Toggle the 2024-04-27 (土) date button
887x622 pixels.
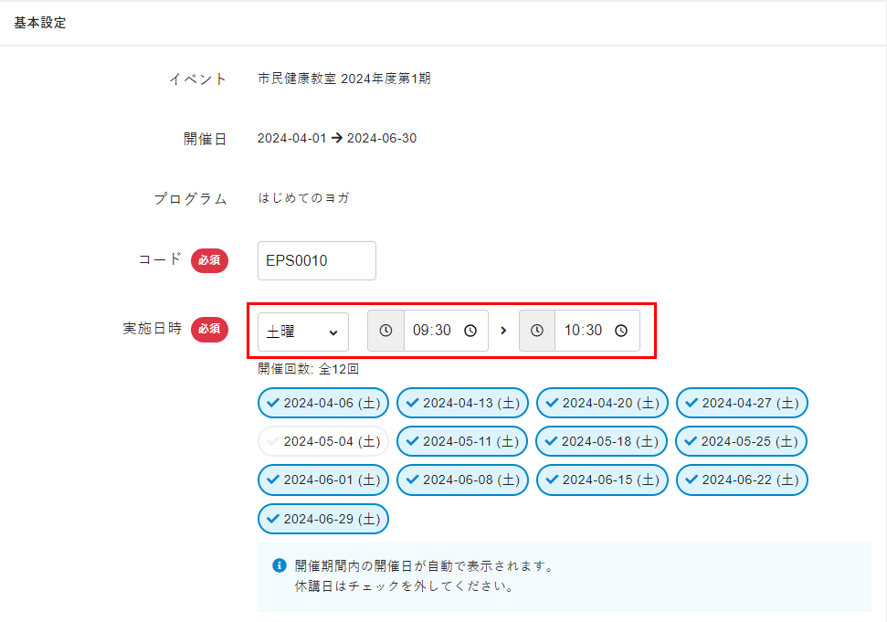pyautogui.click(x=742, y=403)
